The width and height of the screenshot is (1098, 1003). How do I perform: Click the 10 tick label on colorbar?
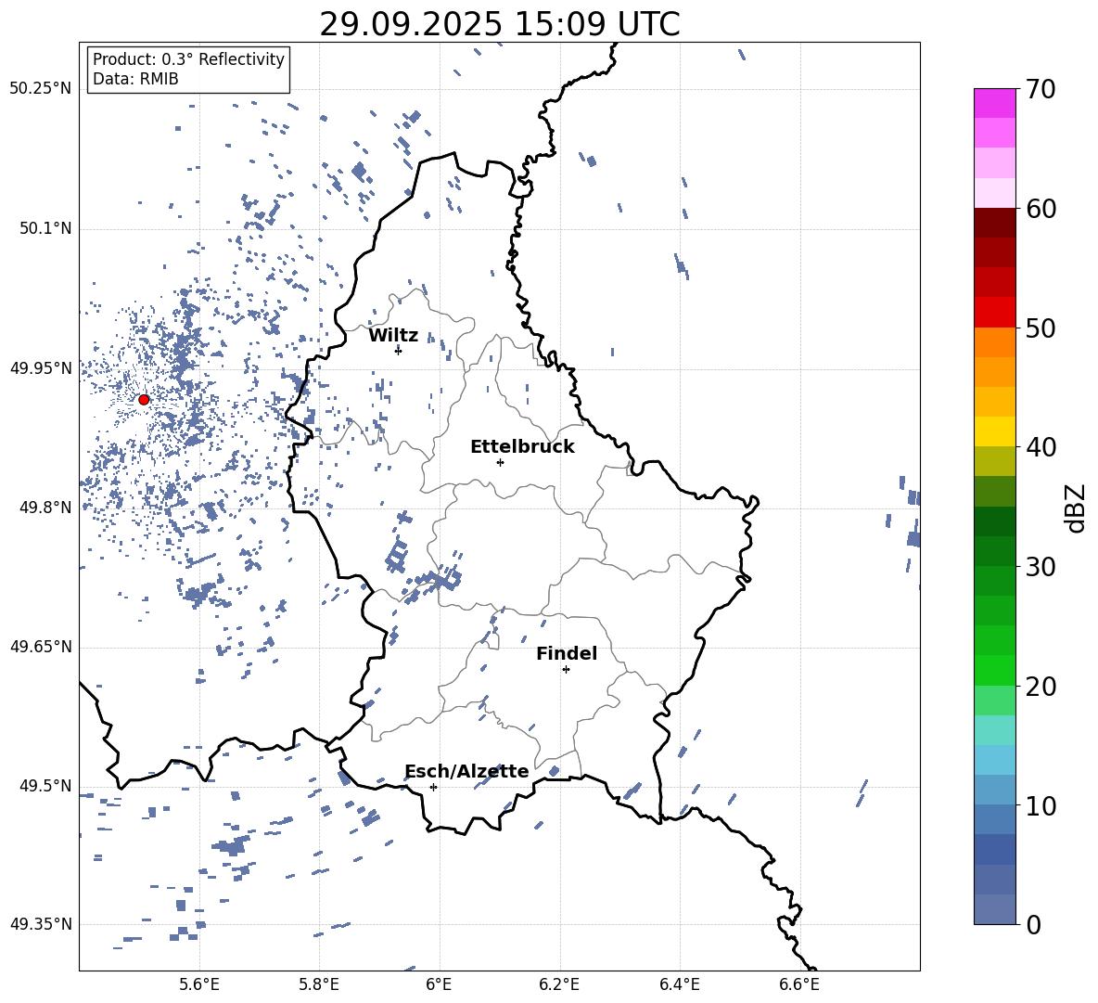(1041, 805)
